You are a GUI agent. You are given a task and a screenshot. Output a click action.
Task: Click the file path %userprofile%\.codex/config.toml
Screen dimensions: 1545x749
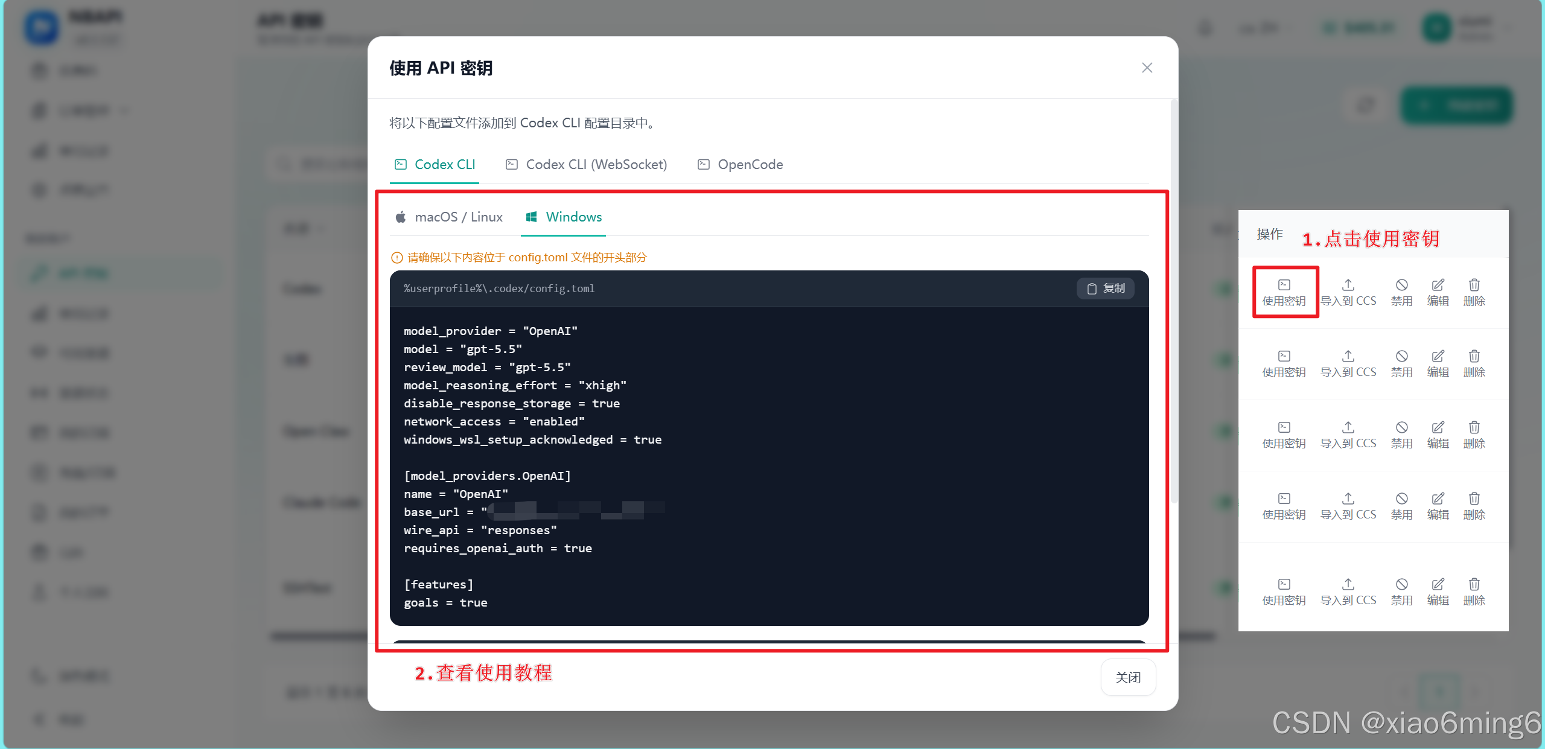pyautogui.click(x=499, y=288)
